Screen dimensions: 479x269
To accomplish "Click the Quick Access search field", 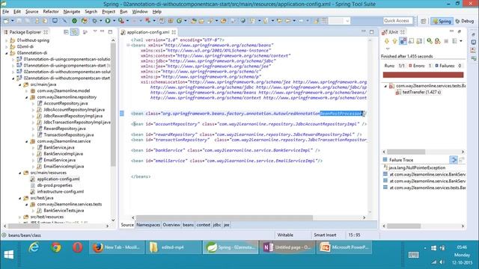I will [x=397, y=21].
